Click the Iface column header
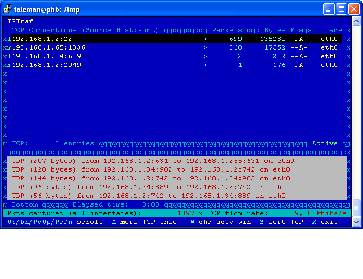 (x=331, y=30)
